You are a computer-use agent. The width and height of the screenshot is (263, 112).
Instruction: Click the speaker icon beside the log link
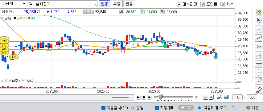(x=199, y=108)
